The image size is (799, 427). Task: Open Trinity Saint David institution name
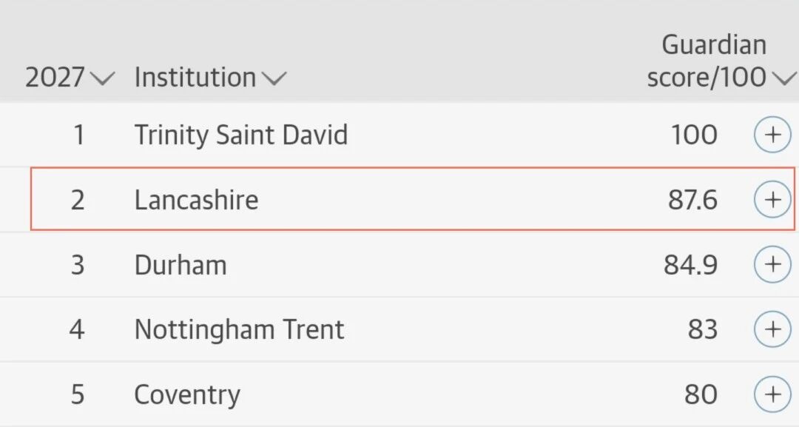tap(241, 135)
